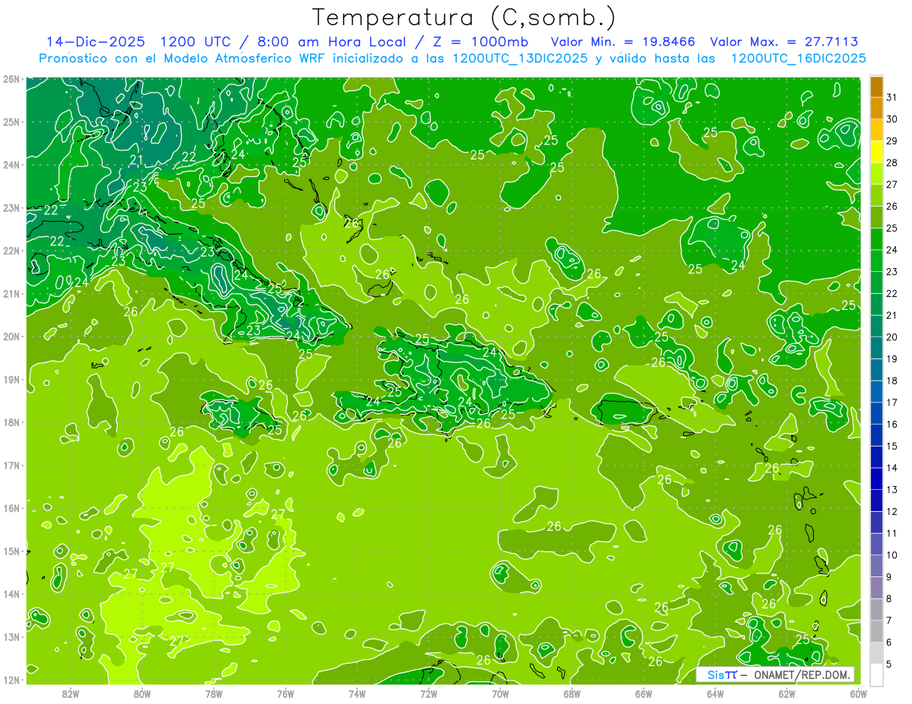Click the dark blue swatch between 12 and 13
The height and width of the screenshot is (704, 912).
[x=876, y=500]
